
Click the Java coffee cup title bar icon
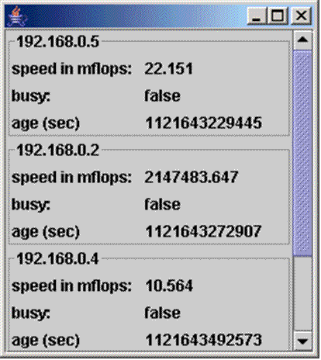(17, 16)
